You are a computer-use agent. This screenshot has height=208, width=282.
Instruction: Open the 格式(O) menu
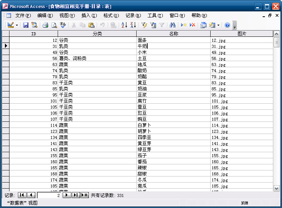click(x=111, y=16)
